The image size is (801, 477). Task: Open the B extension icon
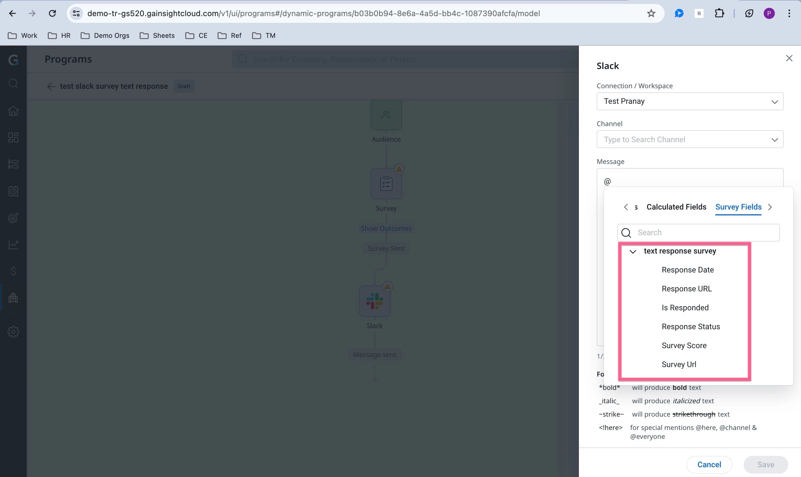click(699, 13)
